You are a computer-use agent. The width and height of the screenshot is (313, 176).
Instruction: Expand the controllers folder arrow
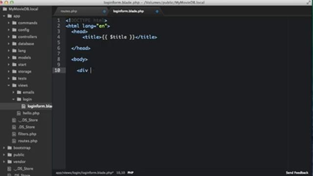[x=9, y=37]
